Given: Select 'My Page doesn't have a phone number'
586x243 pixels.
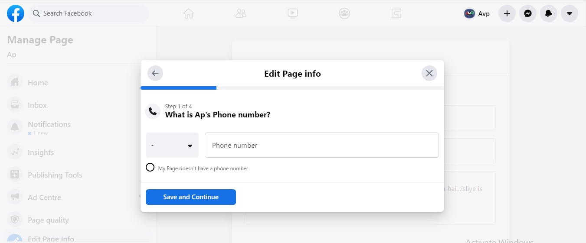Looking at the screenshot, I should click(150, 168).
